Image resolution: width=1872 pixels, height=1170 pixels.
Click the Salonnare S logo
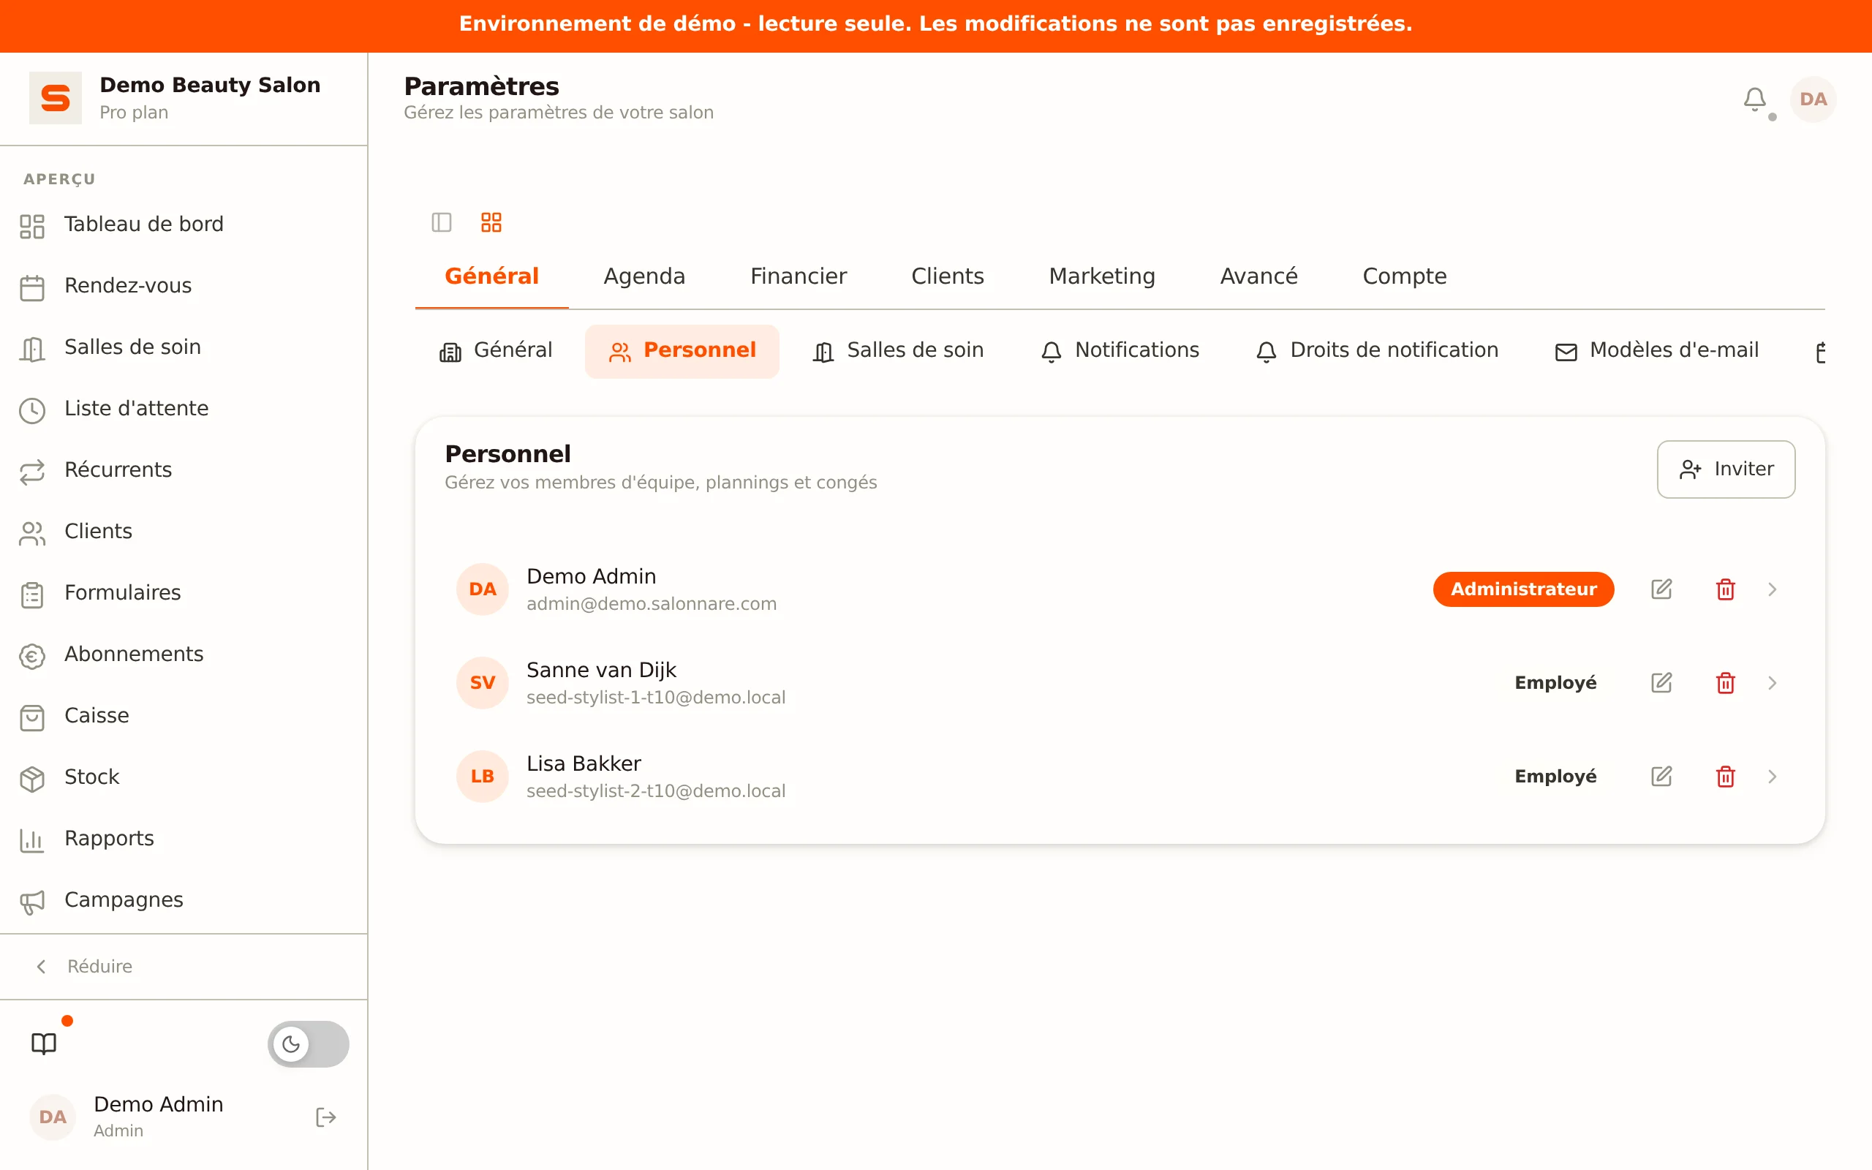[55, 98]
